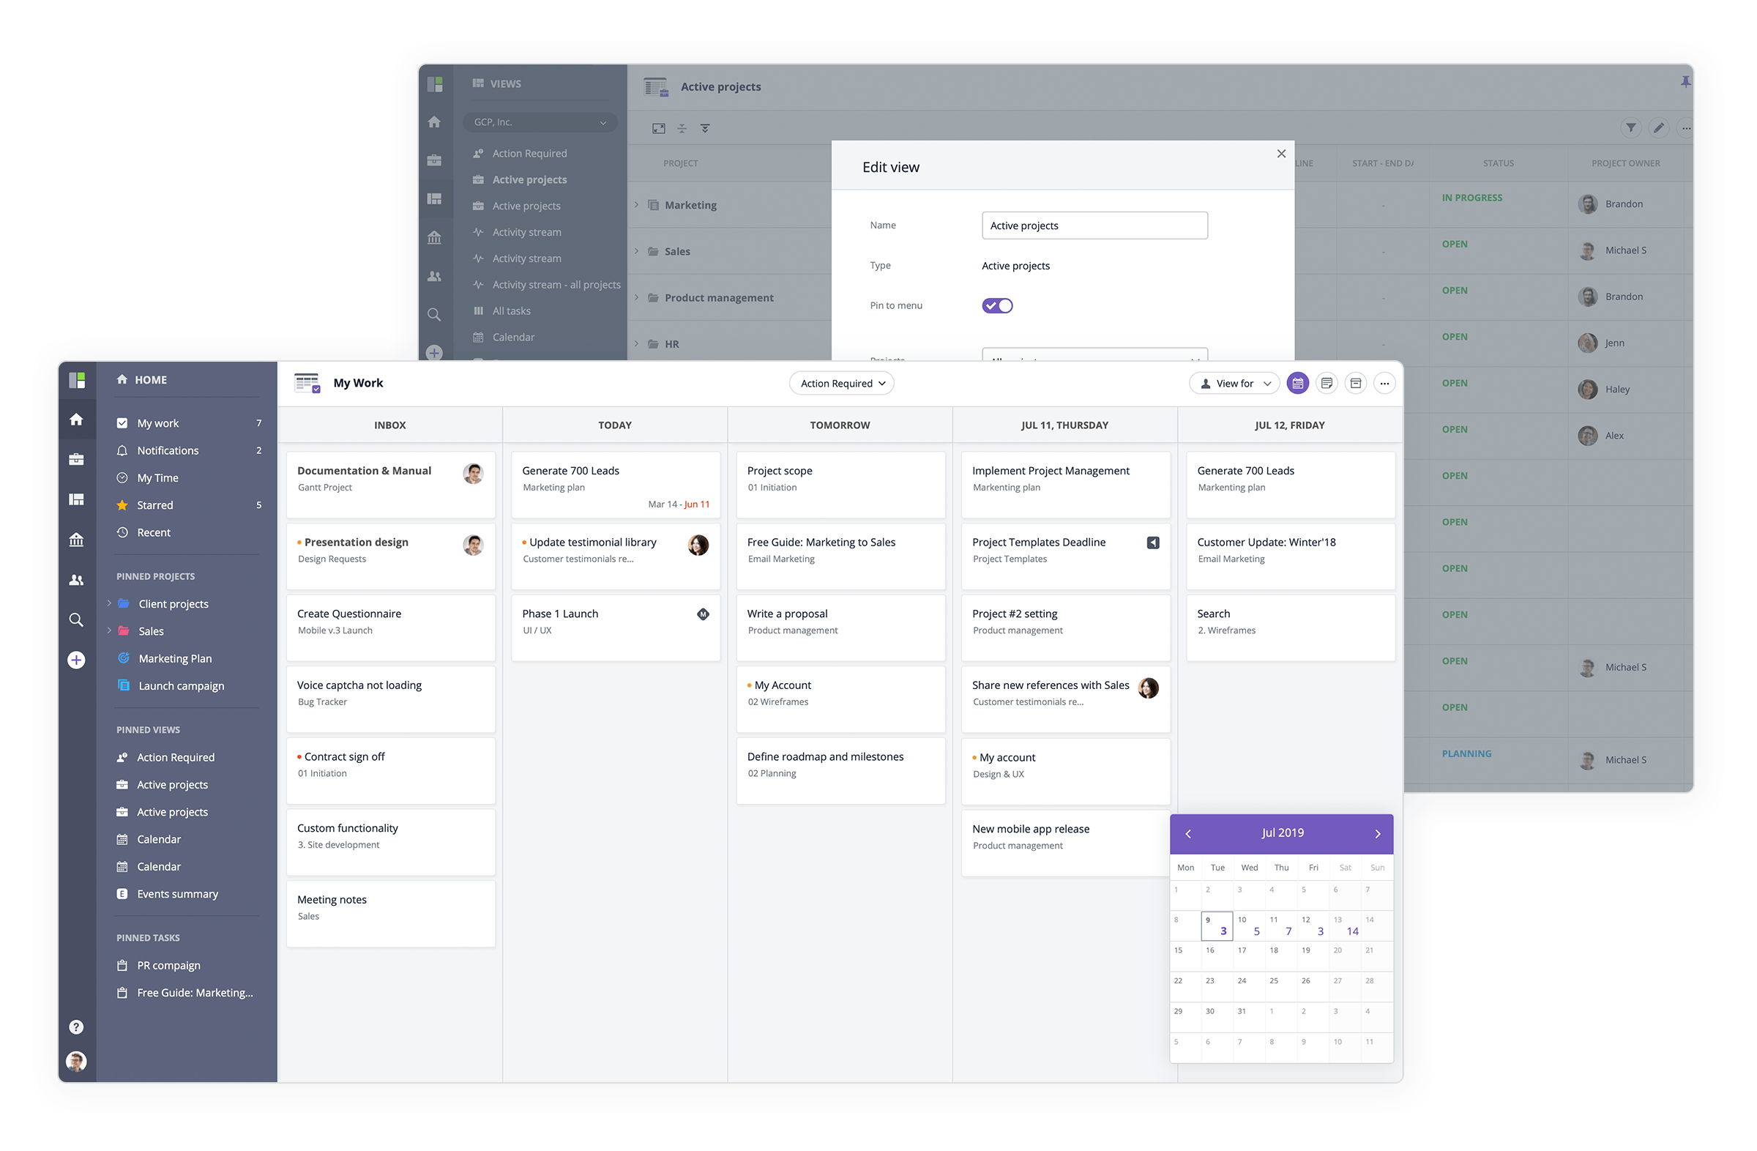Expand Client projects pinned folder
The width and height of the screenshot is (1757, 1151).
pyautogui.click(x=109, y=603)
